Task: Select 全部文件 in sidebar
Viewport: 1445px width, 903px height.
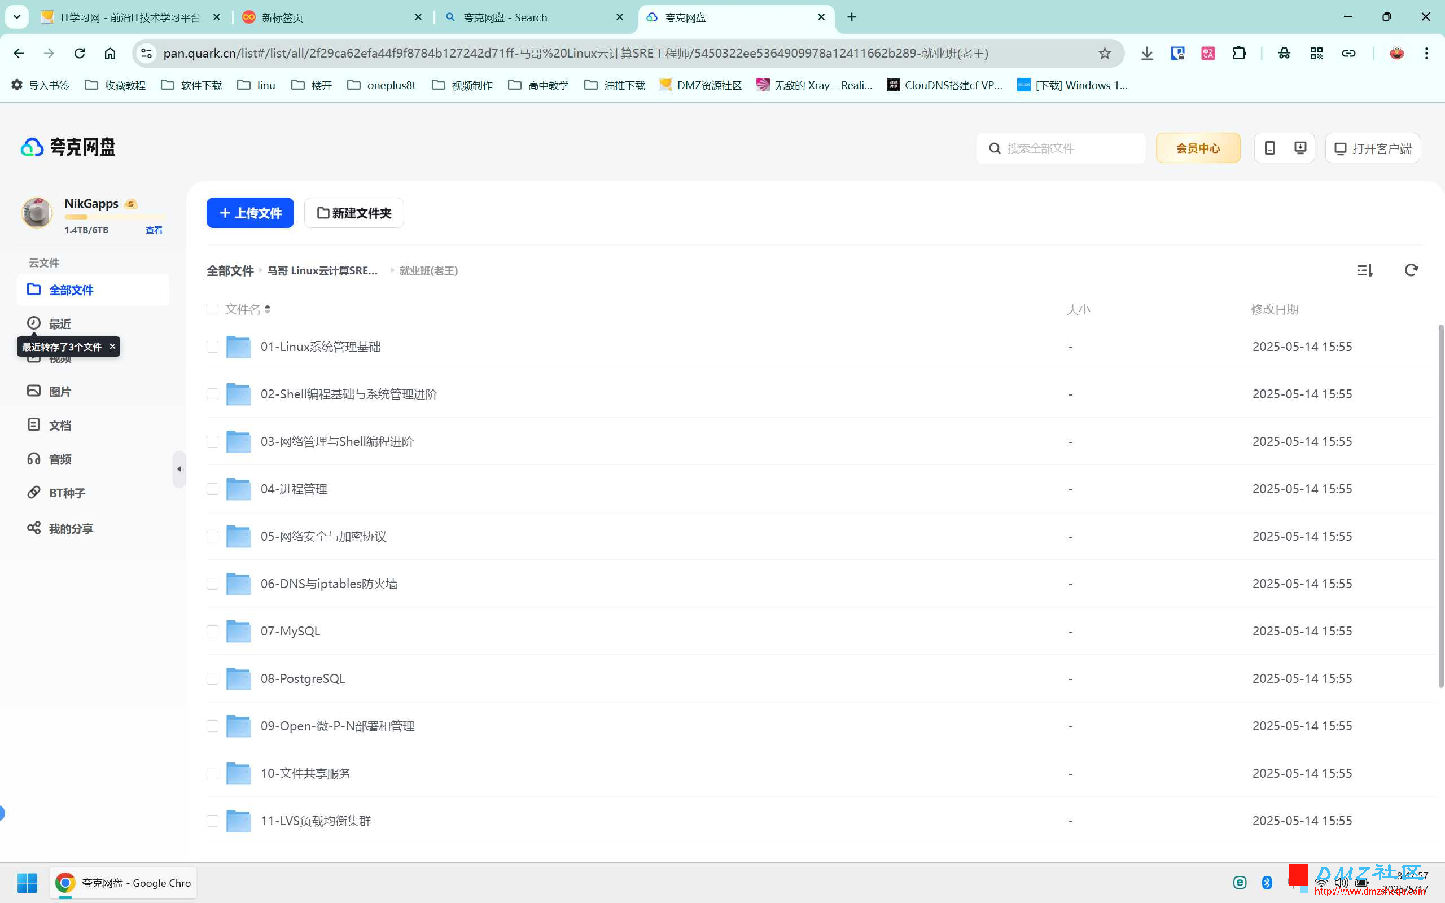Action: click(93, 290)
